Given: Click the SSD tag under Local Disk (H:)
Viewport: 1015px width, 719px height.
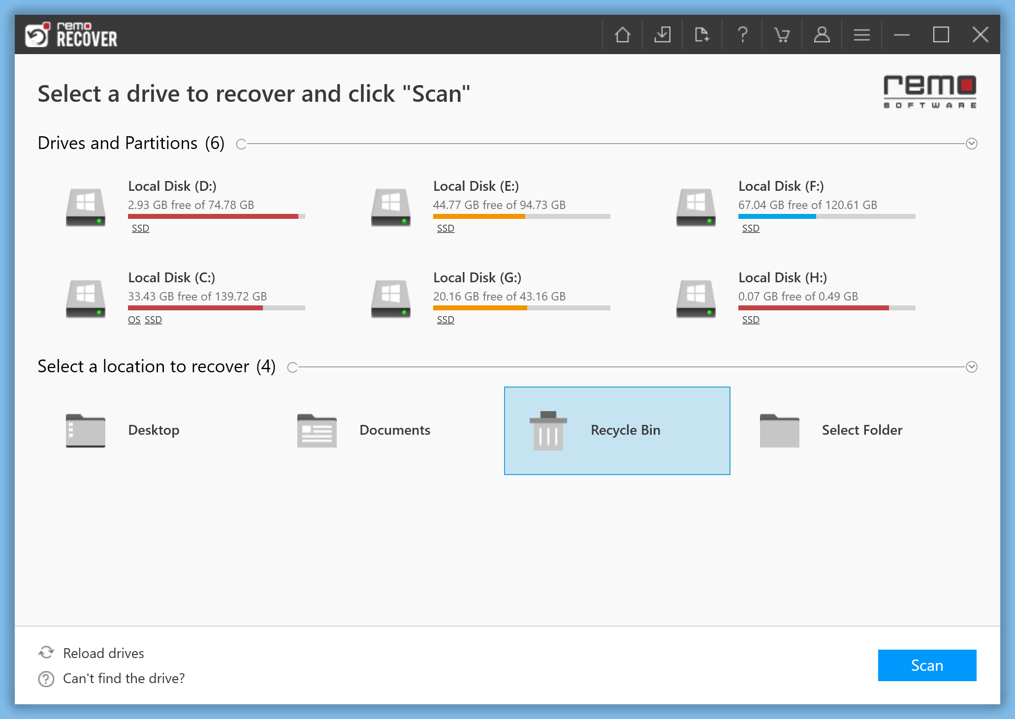Looking at the screenshot, I should click(x=751, y=320).
